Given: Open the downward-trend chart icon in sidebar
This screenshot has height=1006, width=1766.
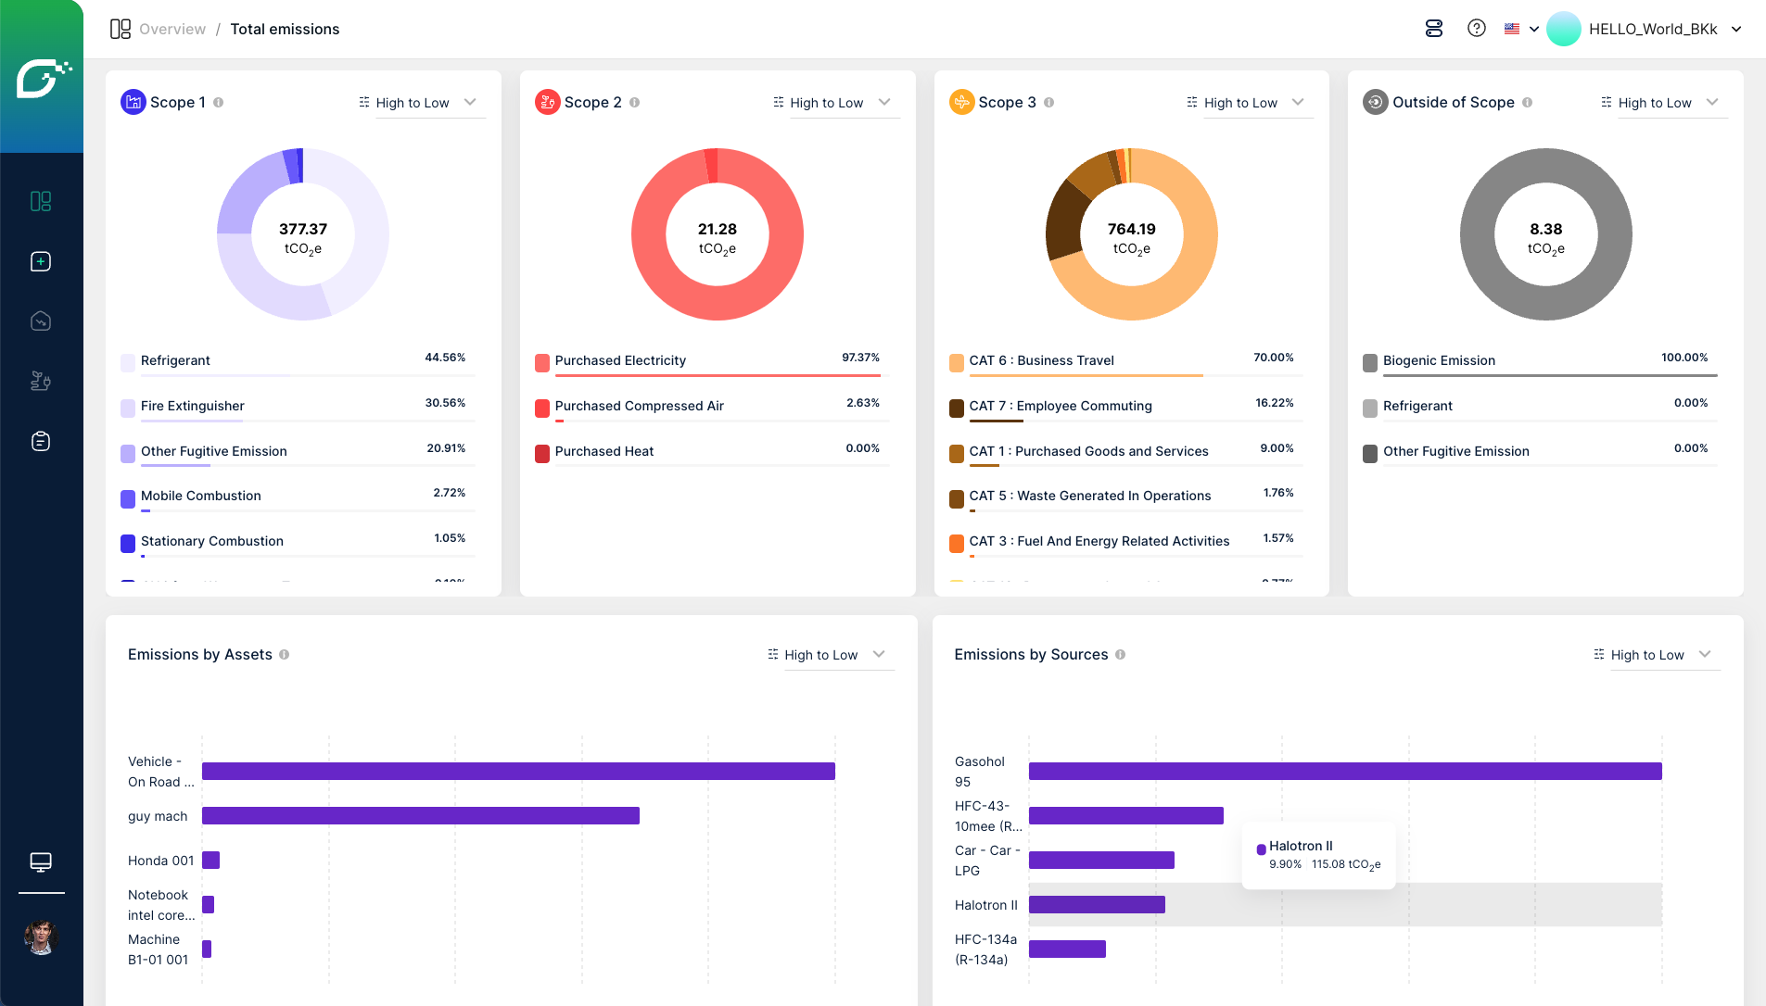Looking at the screenshot, I should tap(41, 321).
